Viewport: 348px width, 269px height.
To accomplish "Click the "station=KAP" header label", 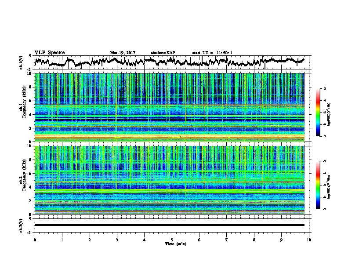I will [163, 53].
